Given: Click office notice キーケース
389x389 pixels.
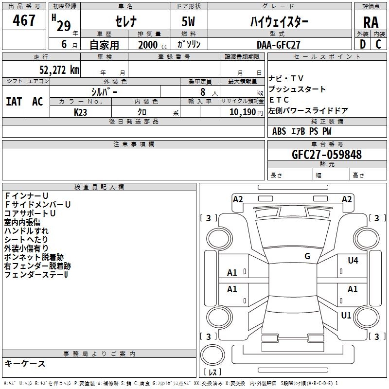Looking at the screenshot, I should pos(25,363).
